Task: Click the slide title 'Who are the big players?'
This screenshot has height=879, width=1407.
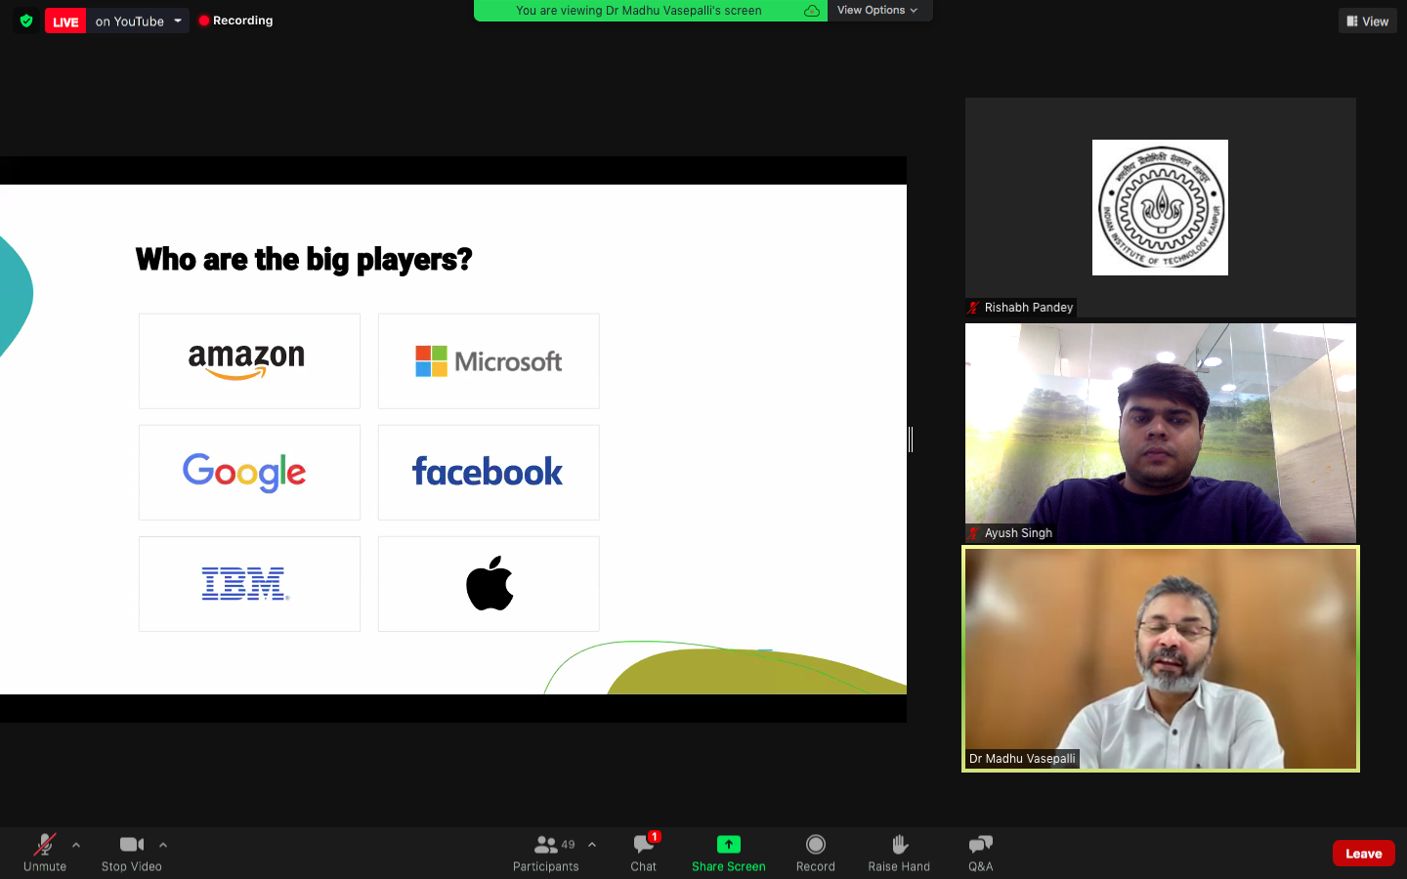Action: [304, 260]
